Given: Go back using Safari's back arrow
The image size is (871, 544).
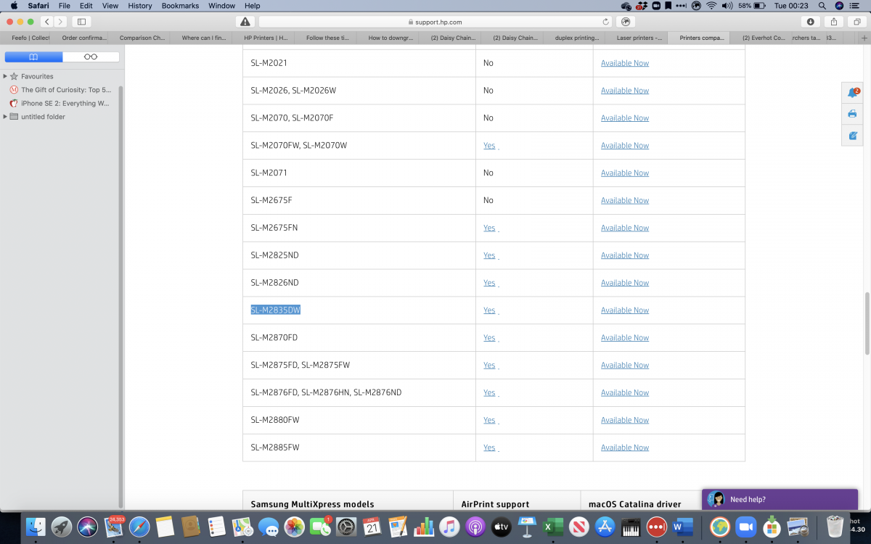Looking at the screenshot, I should pyautogui.click(x=47, y=22).
